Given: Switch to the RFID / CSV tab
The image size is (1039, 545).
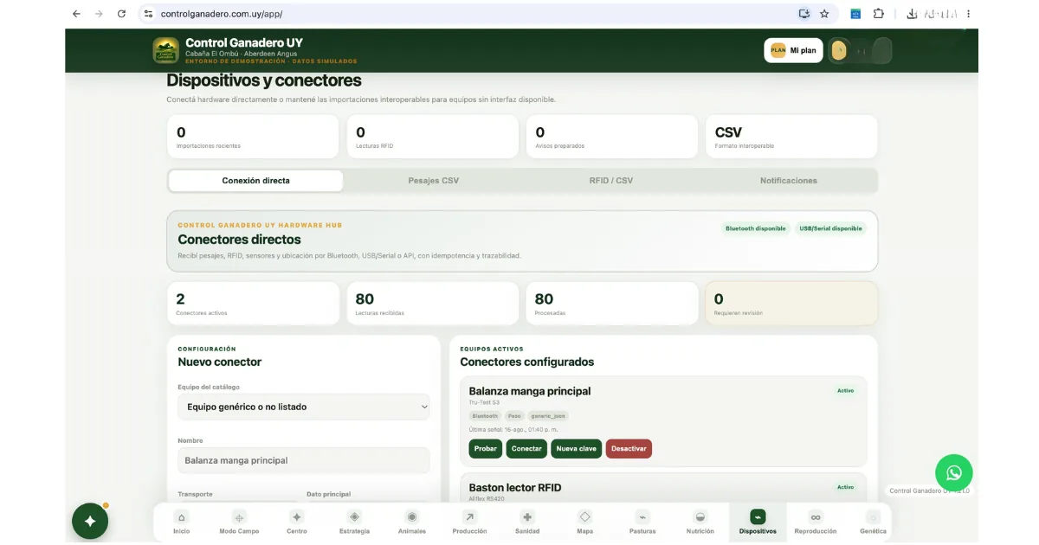Looking at the screenshot, I should pyautogui.click(x=611, y=181).
